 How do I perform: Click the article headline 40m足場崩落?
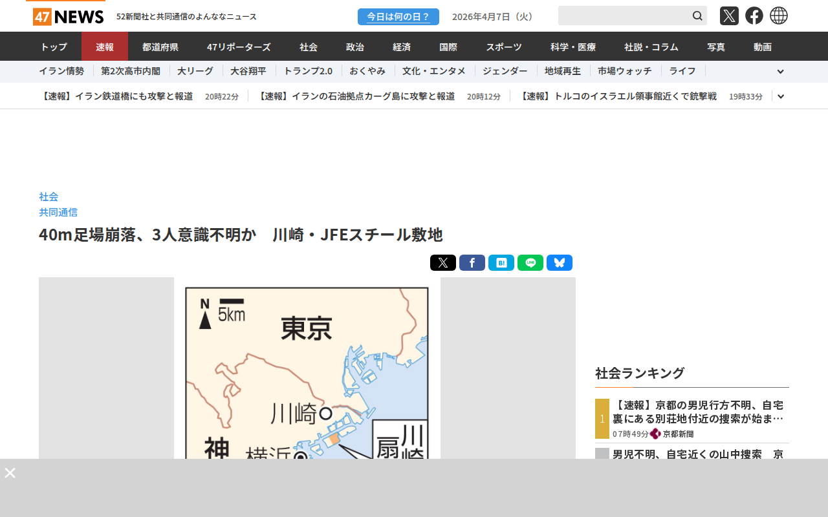[241, 235]
